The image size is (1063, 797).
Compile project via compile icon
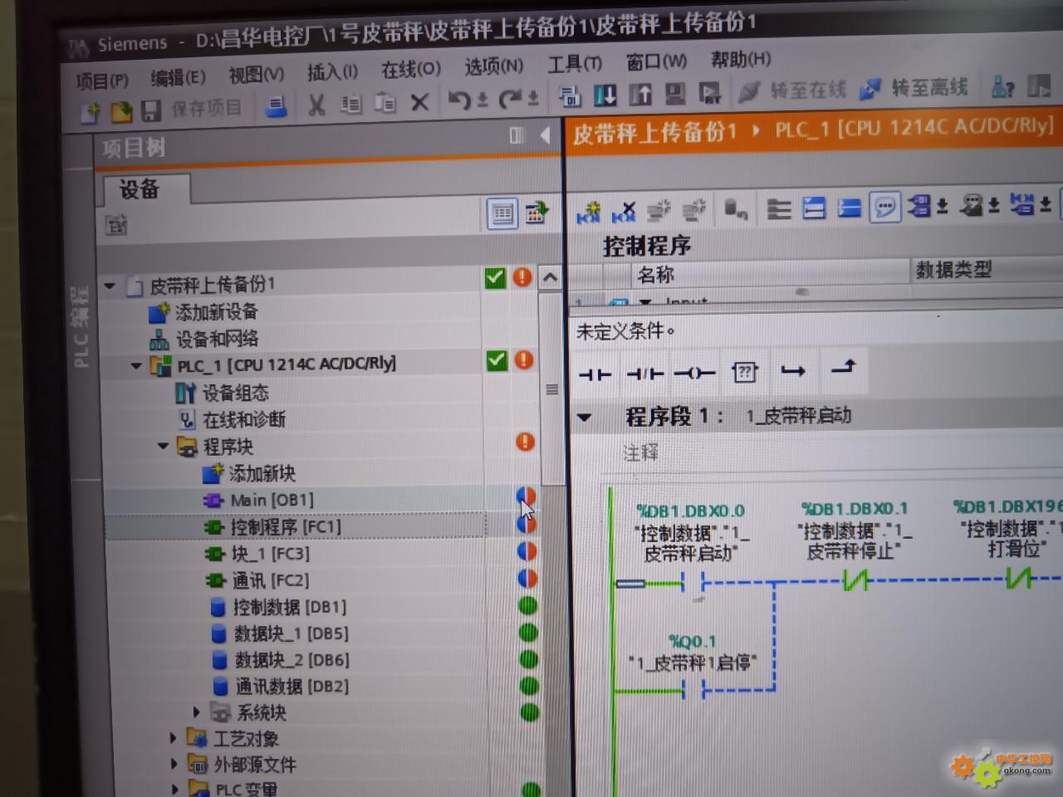point(570,97)
